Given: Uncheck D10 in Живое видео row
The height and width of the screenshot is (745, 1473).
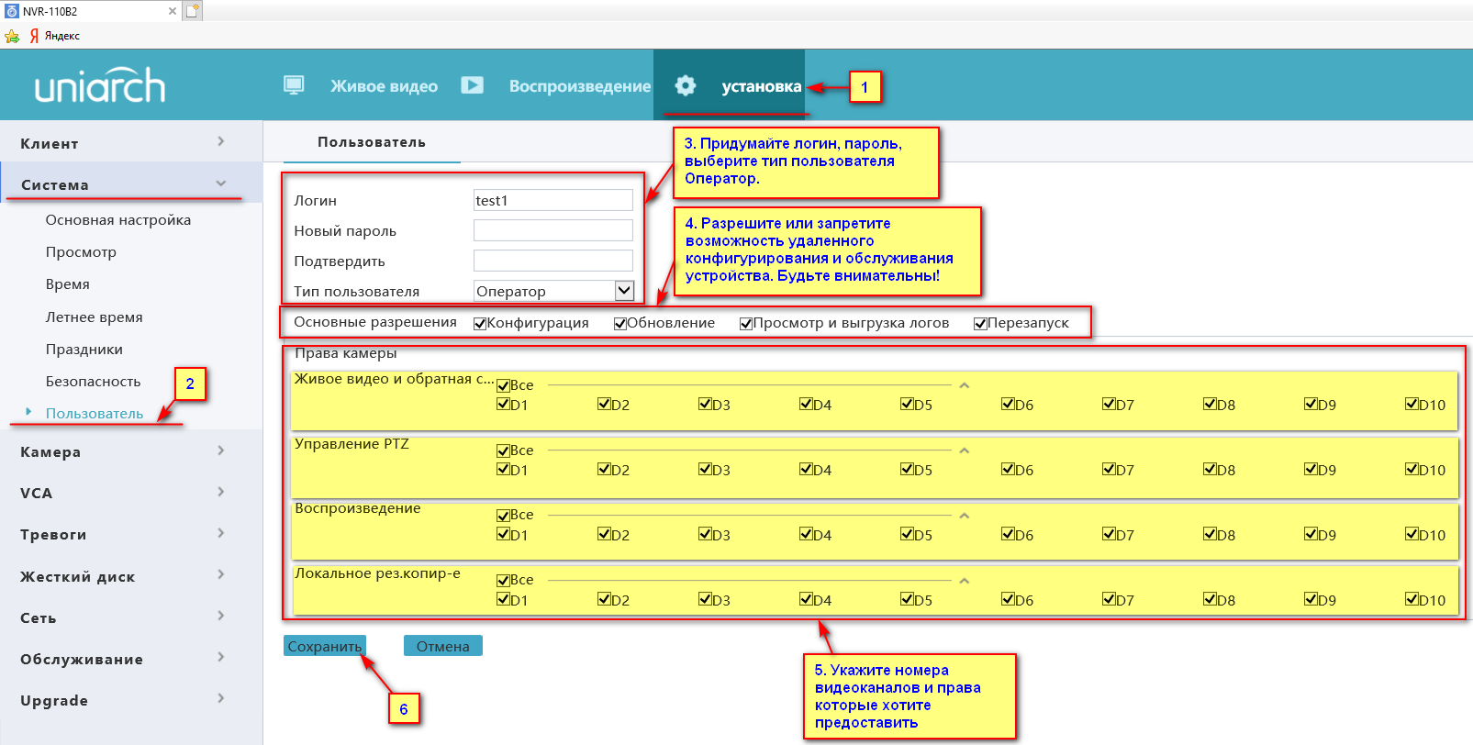Looking at the screenshot, I should click(x=1412, y=404).
